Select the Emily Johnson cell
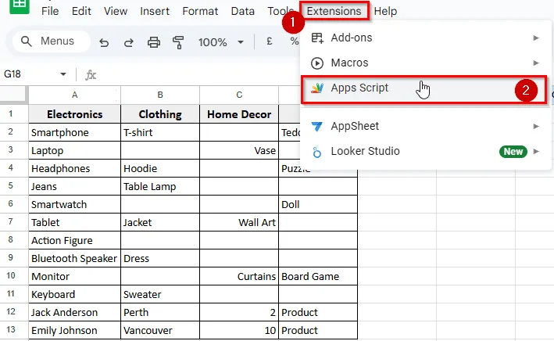This screenshot has height=341, width=554. pyautogui.click(x=74, y=330)
